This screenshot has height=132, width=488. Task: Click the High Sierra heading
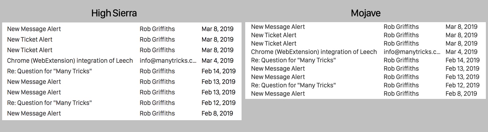114,13
